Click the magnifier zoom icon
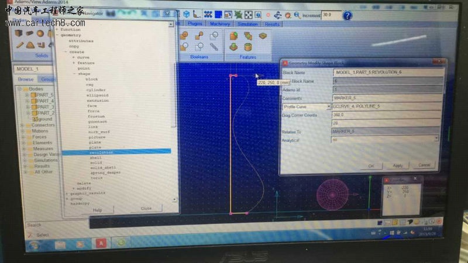This screenshot has height=263, width=468. coord(297,15)
